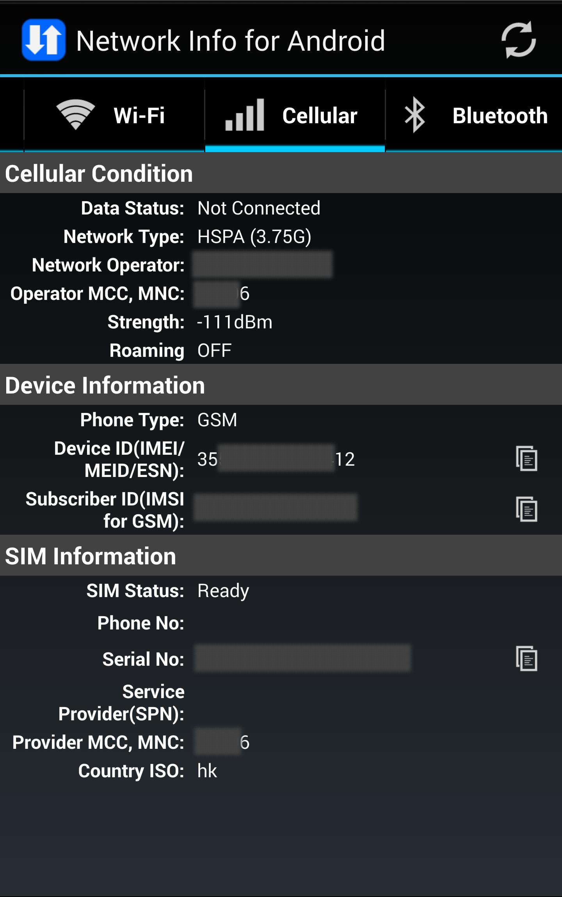Tap the Bluetooth symbol icon
562x897 pixels.
414,115
